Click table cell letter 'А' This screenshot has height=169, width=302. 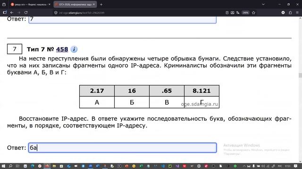[x=97, y=102]
